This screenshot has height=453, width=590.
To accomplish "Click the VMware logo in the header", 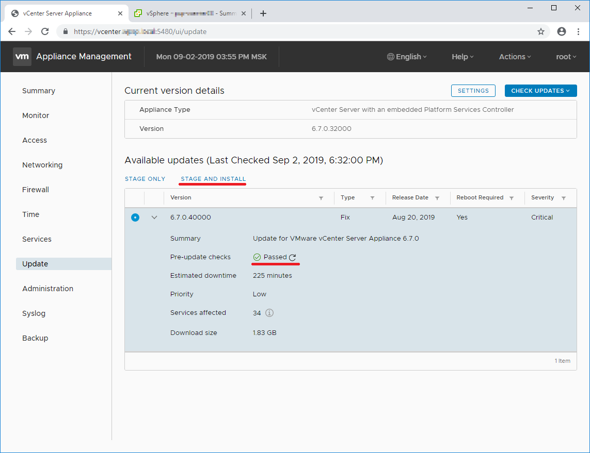I will pyautogui.click(x=22, y=57).
